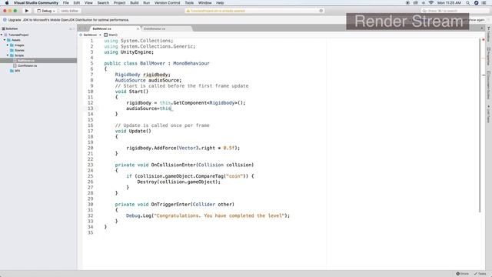Click line number 23 in the gutter

coord(91,165)
